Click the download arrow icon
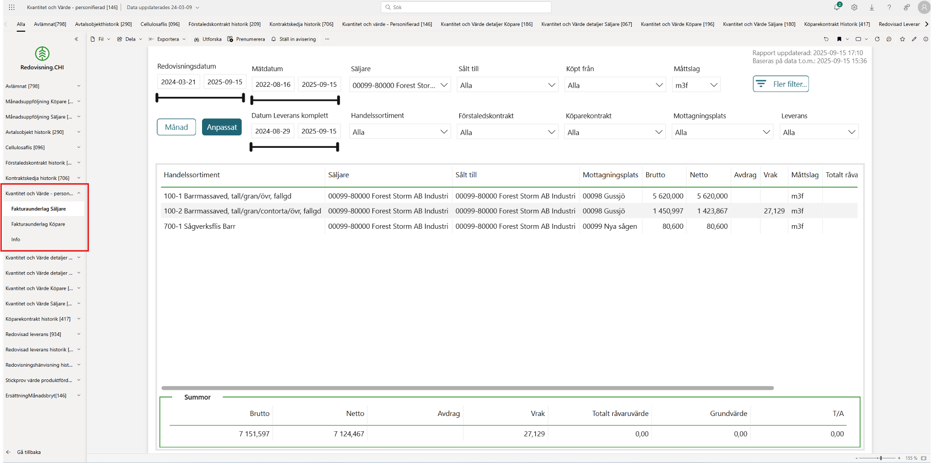 click(872, 7)
